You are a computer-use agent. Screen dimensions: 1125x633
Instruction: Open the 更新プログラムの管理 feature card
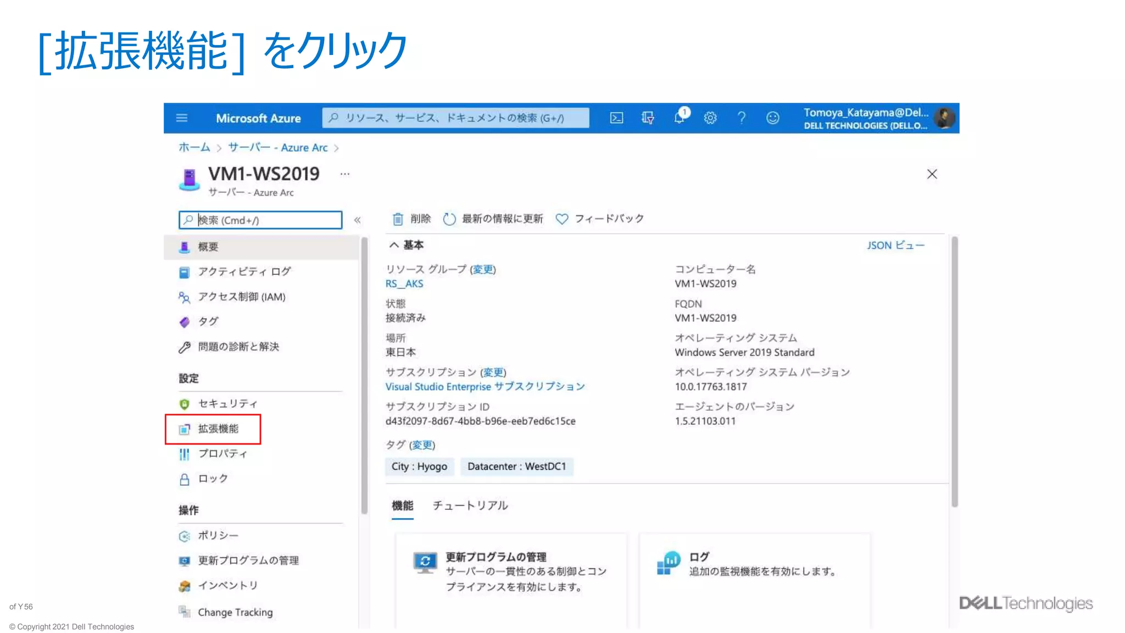click(511, 580)
